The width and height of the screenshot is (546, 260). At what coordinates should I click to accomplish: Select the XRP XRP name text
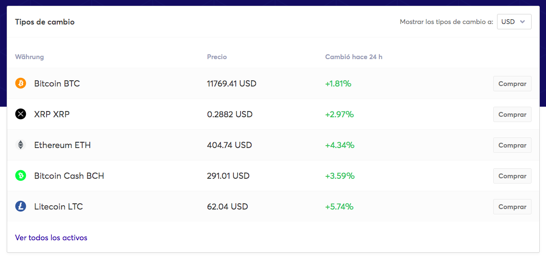point(52,114)
